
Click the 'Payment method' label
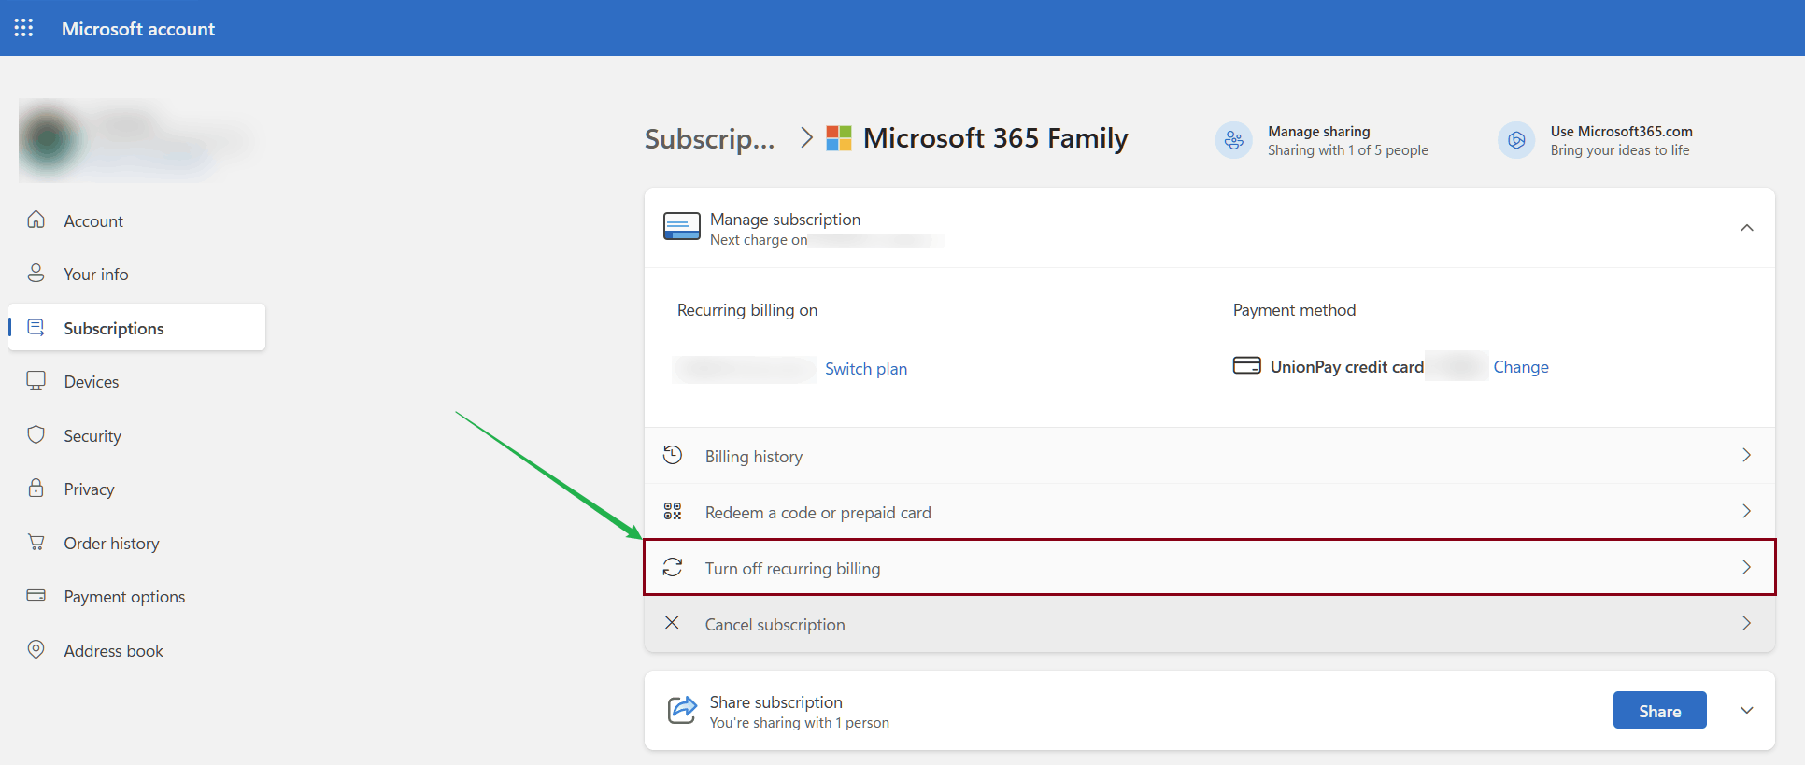(x=1294, y=310)
